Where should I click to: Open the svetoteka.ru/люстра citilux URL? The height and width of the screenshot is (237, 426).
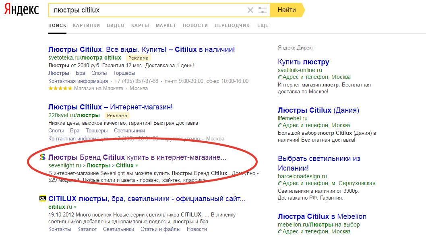[x=85, y=58]
